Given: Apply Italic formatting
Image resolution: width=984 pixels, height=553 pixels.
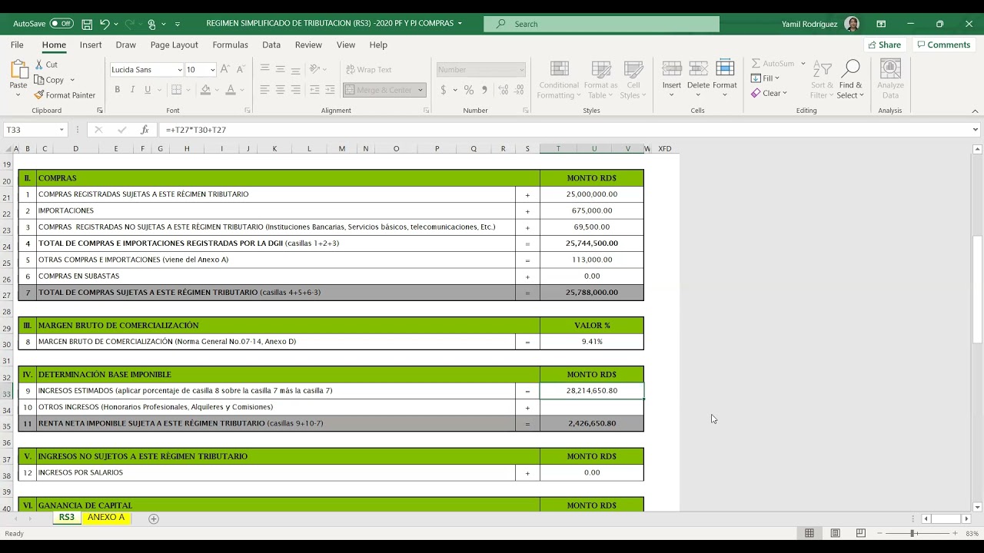Looking at the screenshot, I should 132,90.
